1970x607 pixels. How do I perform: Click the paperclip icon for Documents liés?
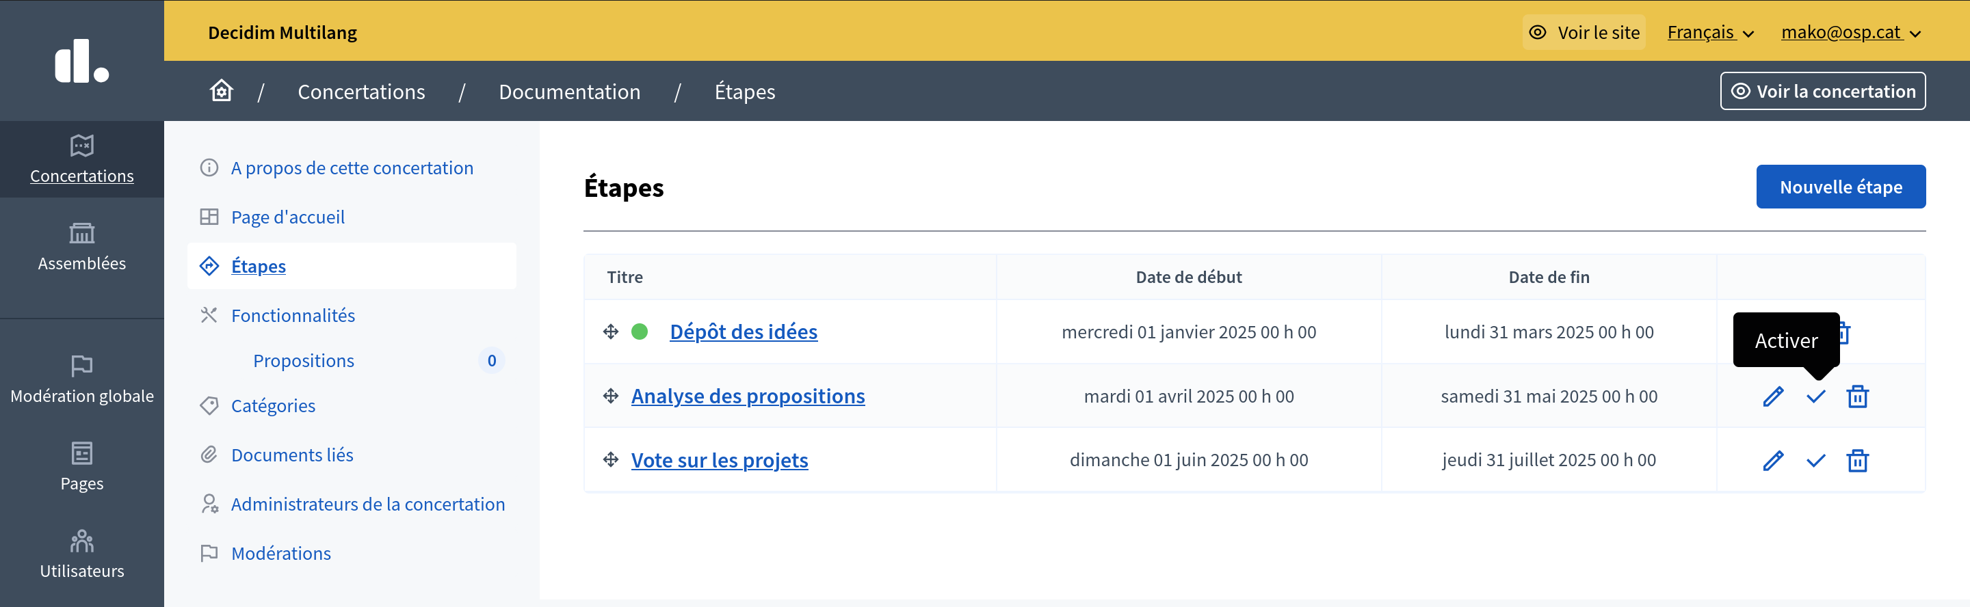click(x=209, y=455)
